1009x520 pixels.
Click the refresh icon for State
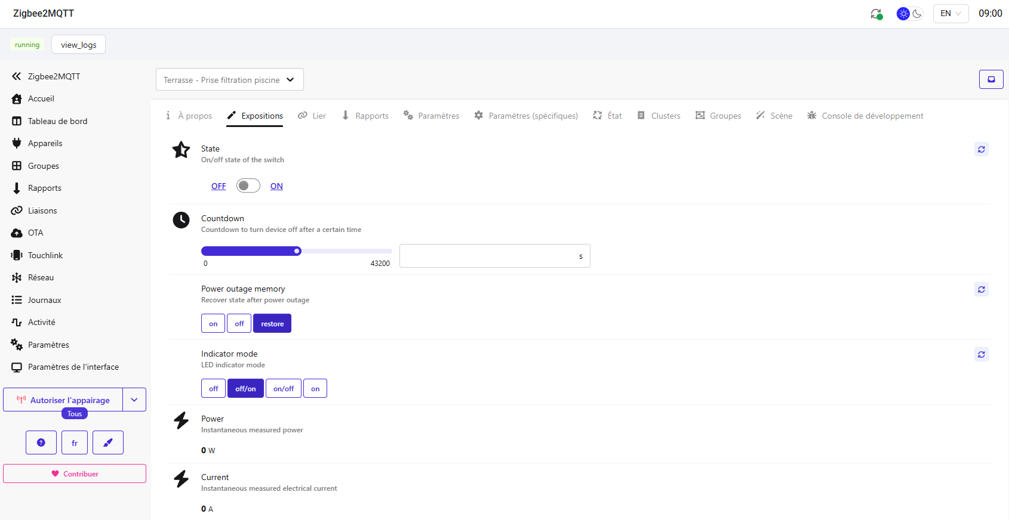coord(981,149)
